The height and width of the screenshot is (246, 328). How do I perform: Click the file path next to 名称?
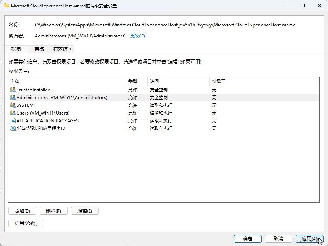(x=165, y=25)
